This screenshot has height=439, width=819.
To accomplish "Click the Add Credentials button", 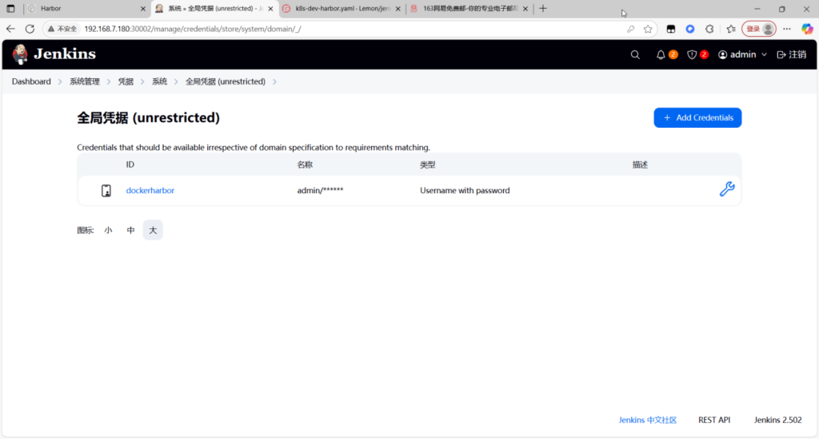I will [x=697, y=117].
